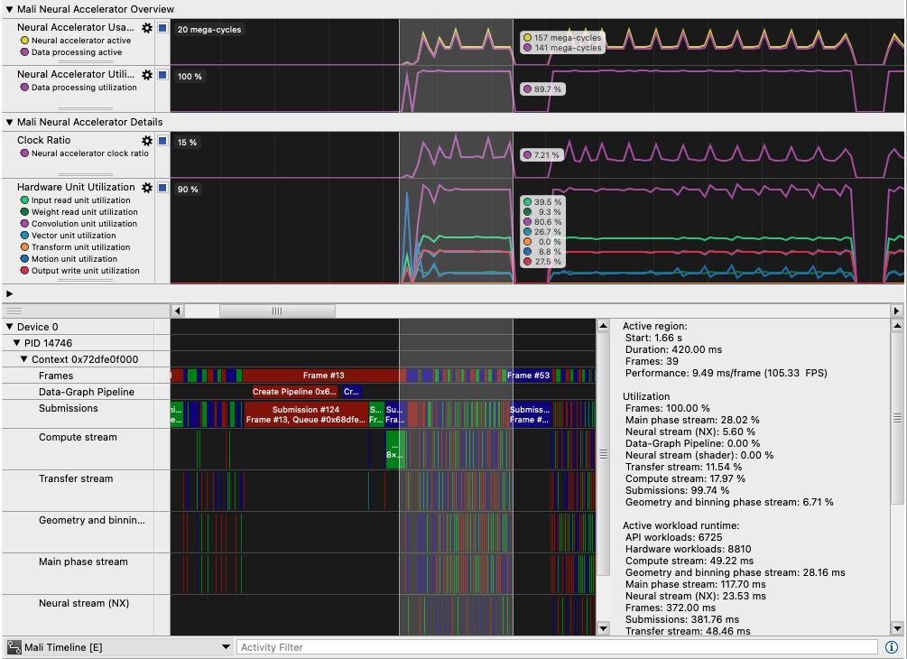The width and height of the screenshot is (907, 659).
Task: Click timeline vertical scrollbar down arrow
Action: [x=603, y=628]
